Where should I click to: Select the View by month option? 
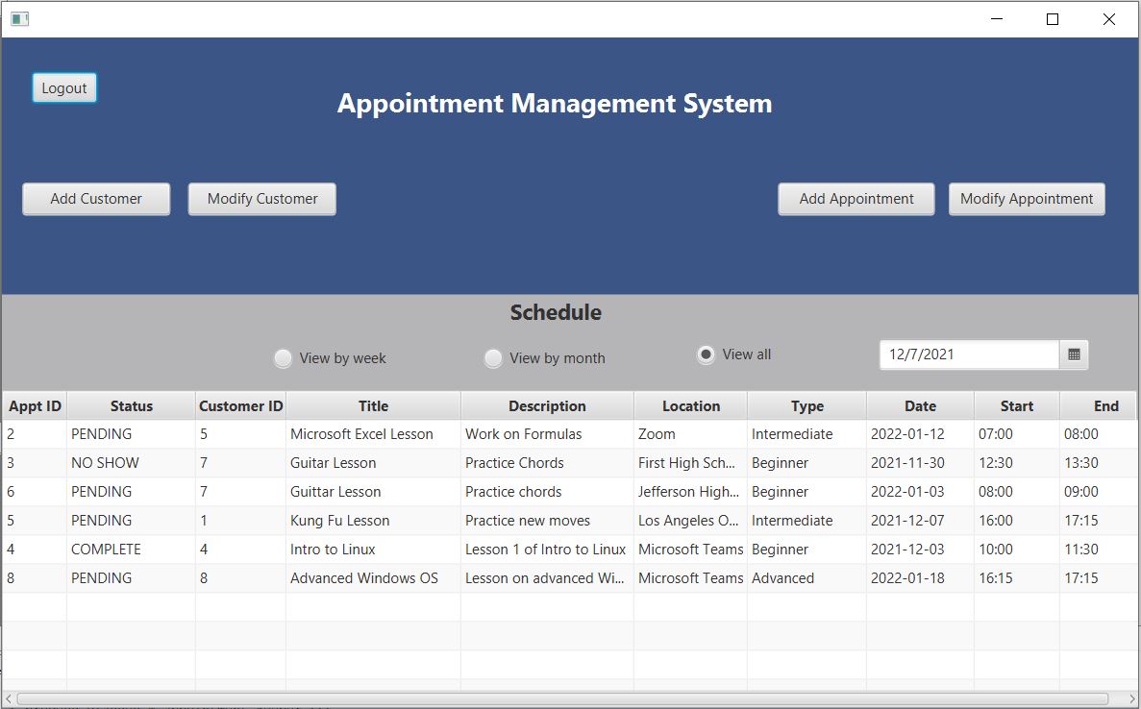tap(493, 357)
